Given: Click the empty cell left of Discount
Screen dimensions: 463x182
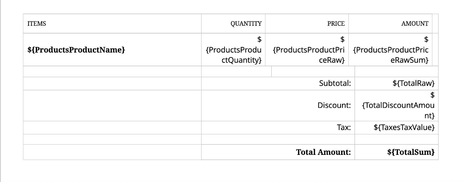Looking at the screenshot, I should point(112,105).
